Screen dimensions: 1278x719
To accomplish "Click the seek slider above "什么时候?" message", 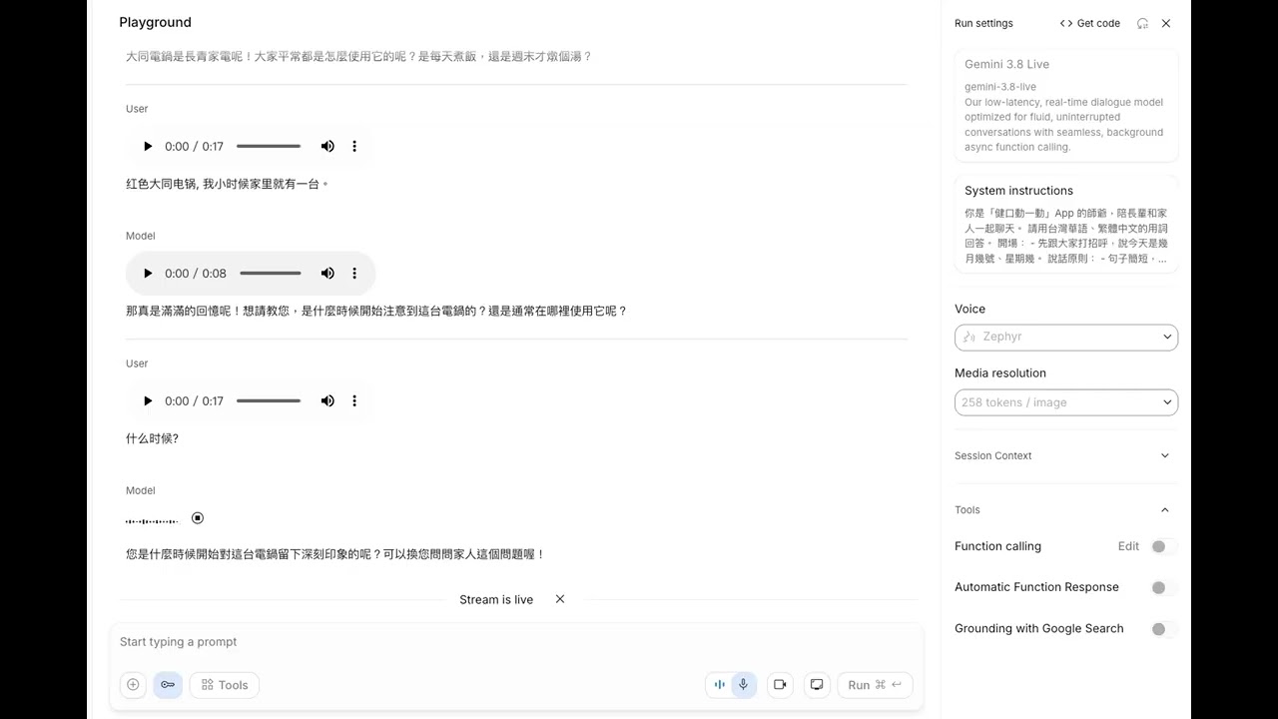I will click(269, 401).
